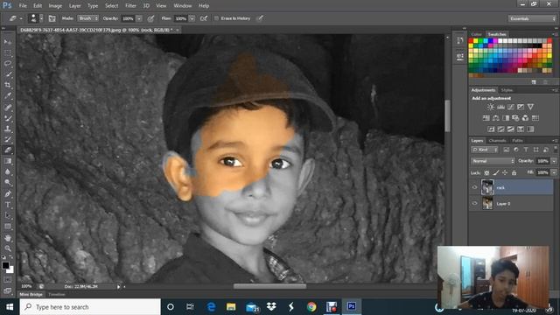Select the Clone Stamp tool
560x315 pixels.
(8, 129)
